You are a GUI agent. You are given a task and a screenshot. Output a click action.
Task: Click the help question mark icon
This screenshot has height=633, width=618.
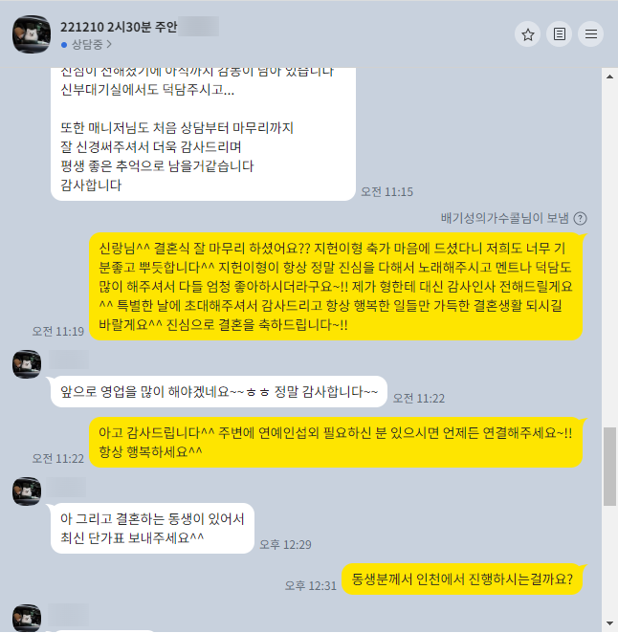coord(581,218)
